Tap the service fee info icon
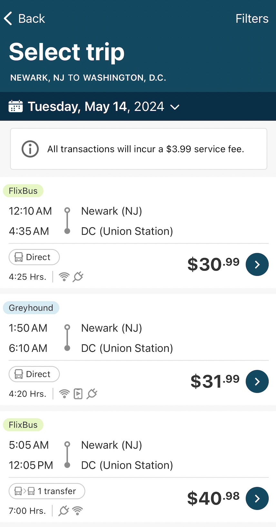The image size is (276, 527). coord(30,149)
